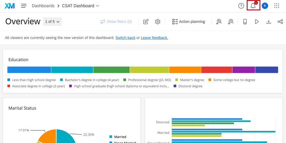Download the dashboard via export icon
Image resolution: width=286 pixels, height=143 pixels.
click(x=269, y=22)
